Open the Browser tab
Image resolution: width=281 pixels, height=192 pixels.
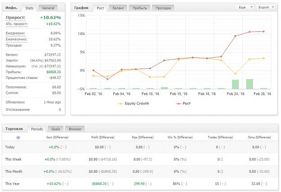75,129
